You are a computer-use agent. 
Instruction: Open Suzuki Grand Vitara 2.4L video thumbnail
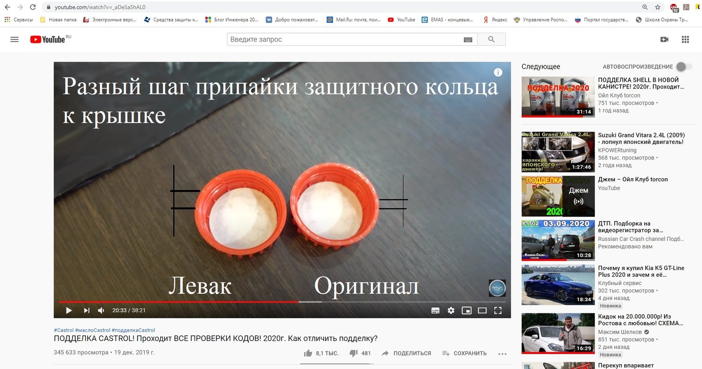[558, 152]
